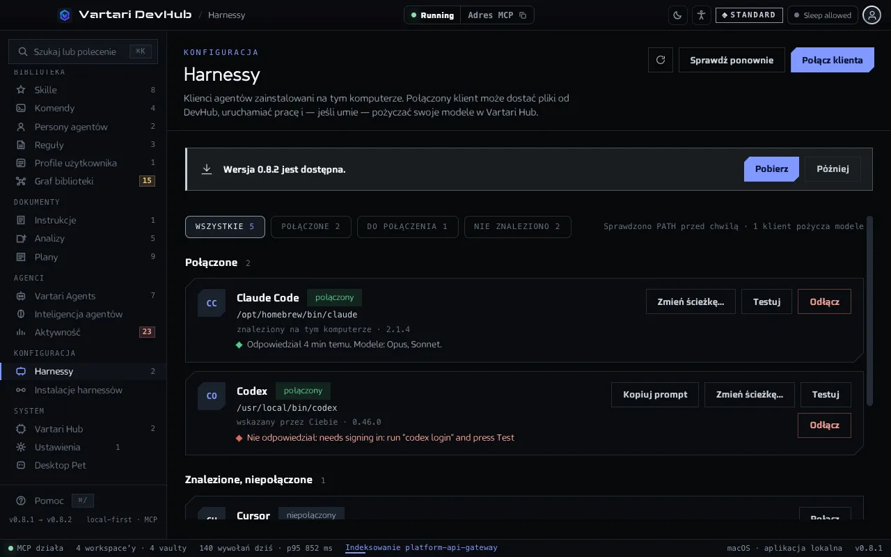891x557 pixels.
Task: Click the /usr/local/bin/codex path text
Action: point(287,408)
